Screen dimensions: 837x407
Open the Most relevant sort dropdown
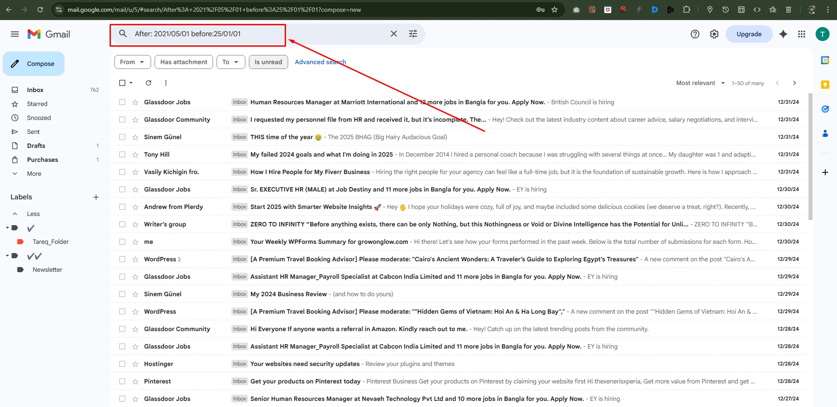[700, 83]
